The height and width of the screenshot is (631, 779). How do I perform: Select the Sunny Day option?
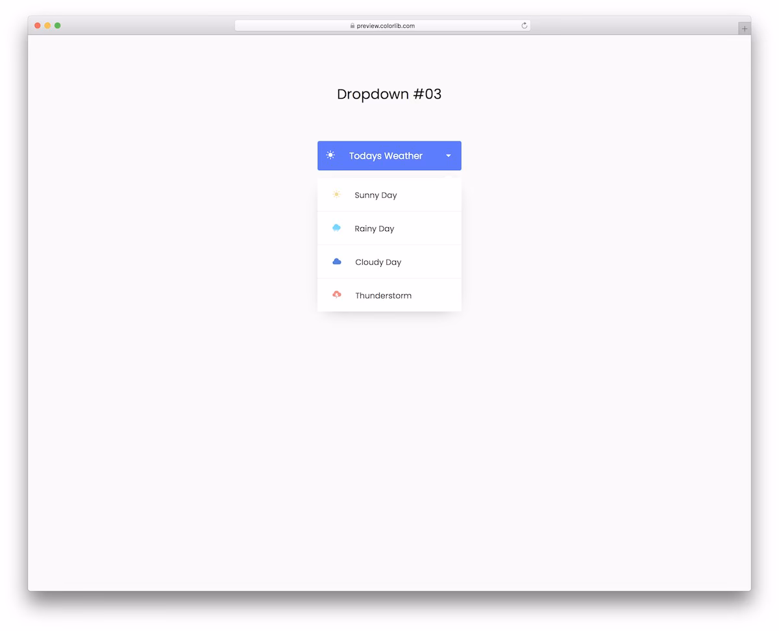click(x=389, y=195)
